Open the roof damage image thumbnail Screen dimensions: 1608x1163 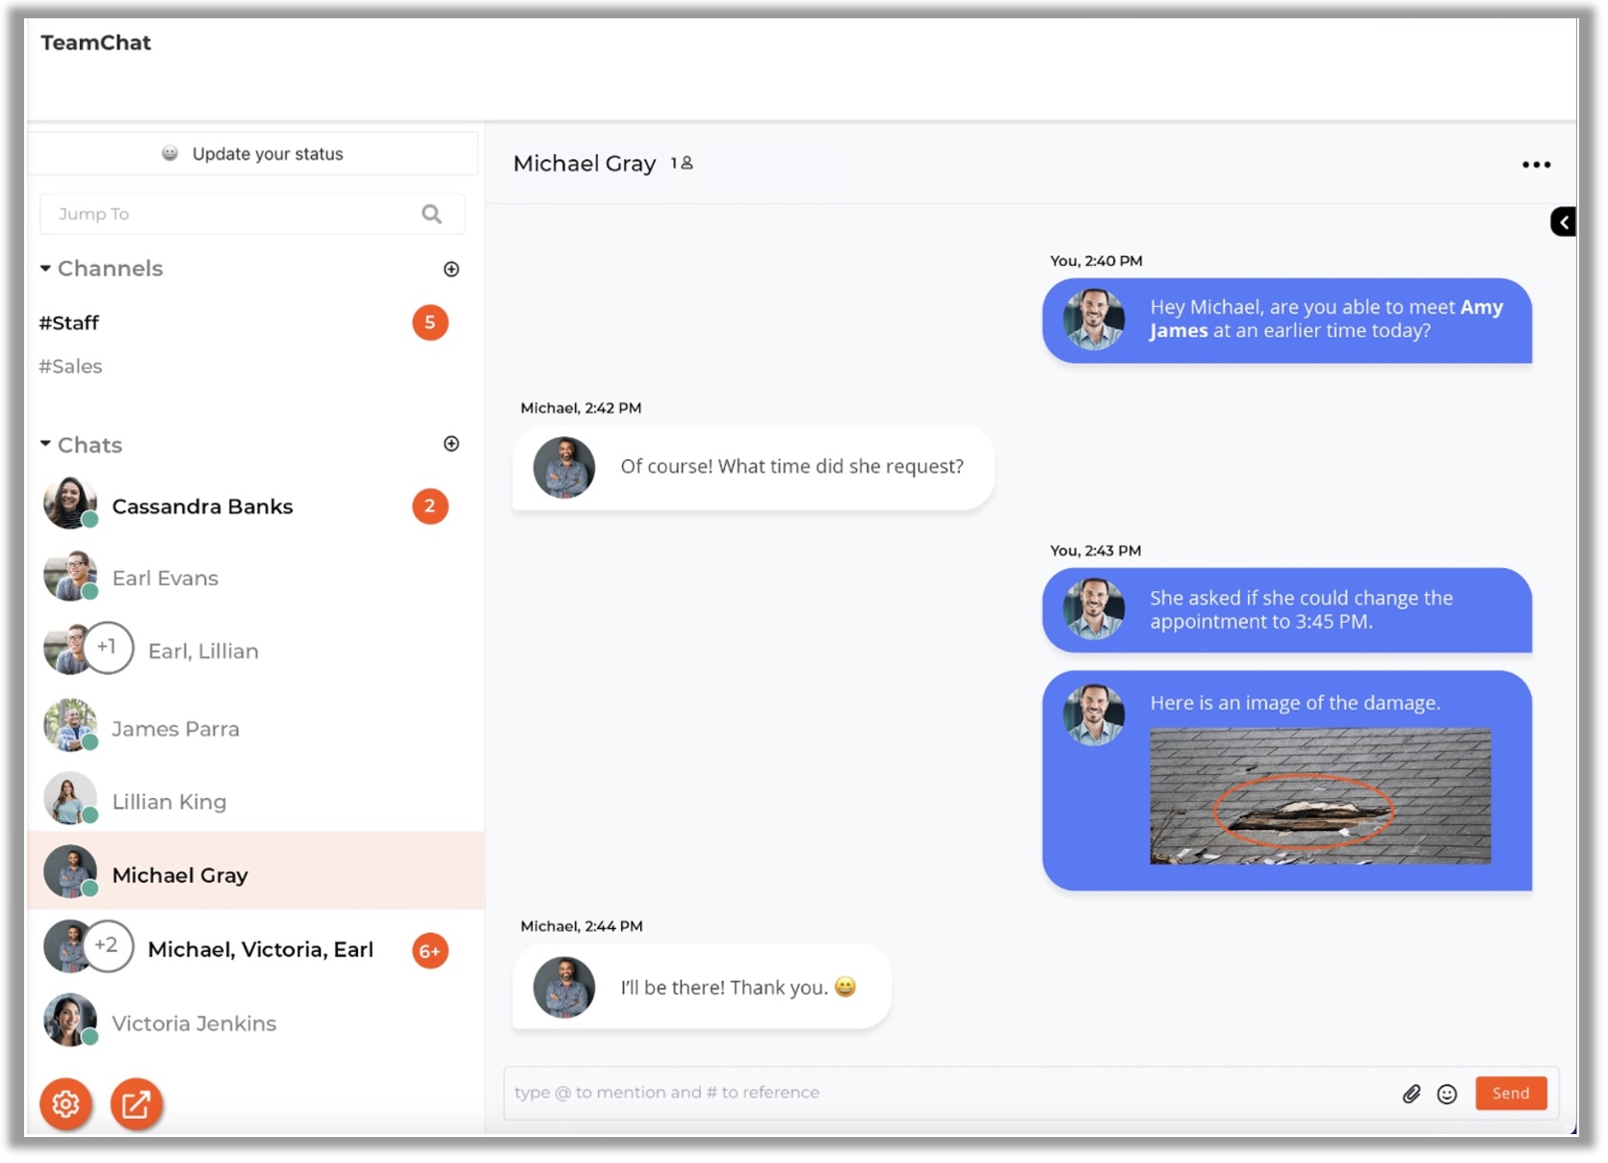[x=1320, y=796]
